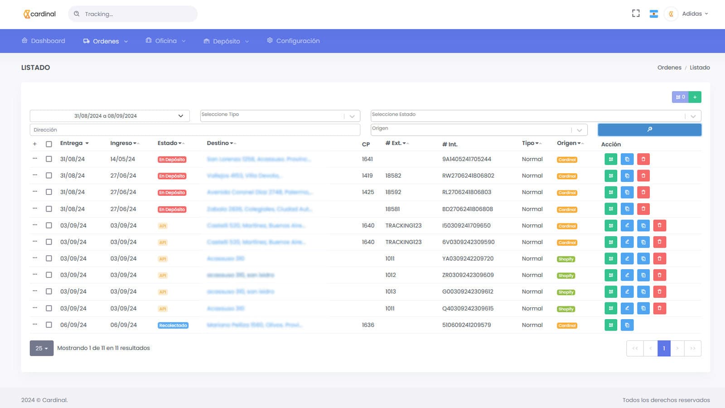Expand the 25 rows-per-page dropdown

(42, 348)
